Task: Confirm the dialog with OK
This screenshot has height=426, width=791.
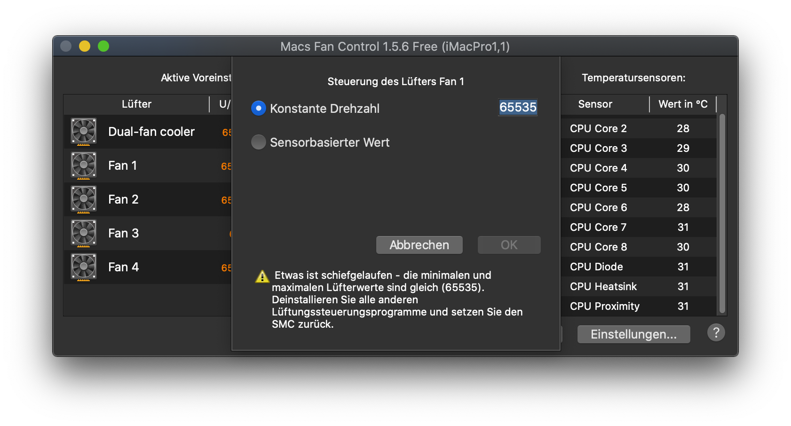Action: coord(509,245)
